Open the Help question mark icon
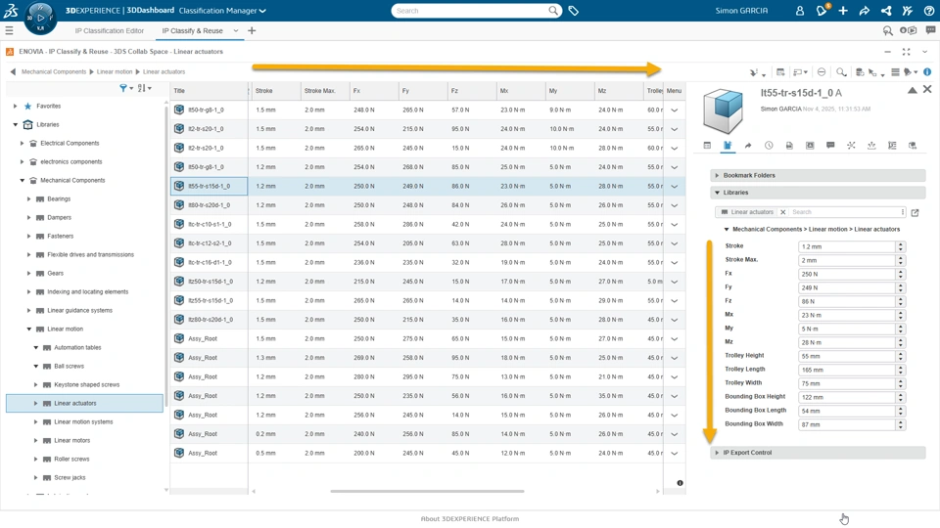This screenshot has height=528, width=940. (928, 11)
